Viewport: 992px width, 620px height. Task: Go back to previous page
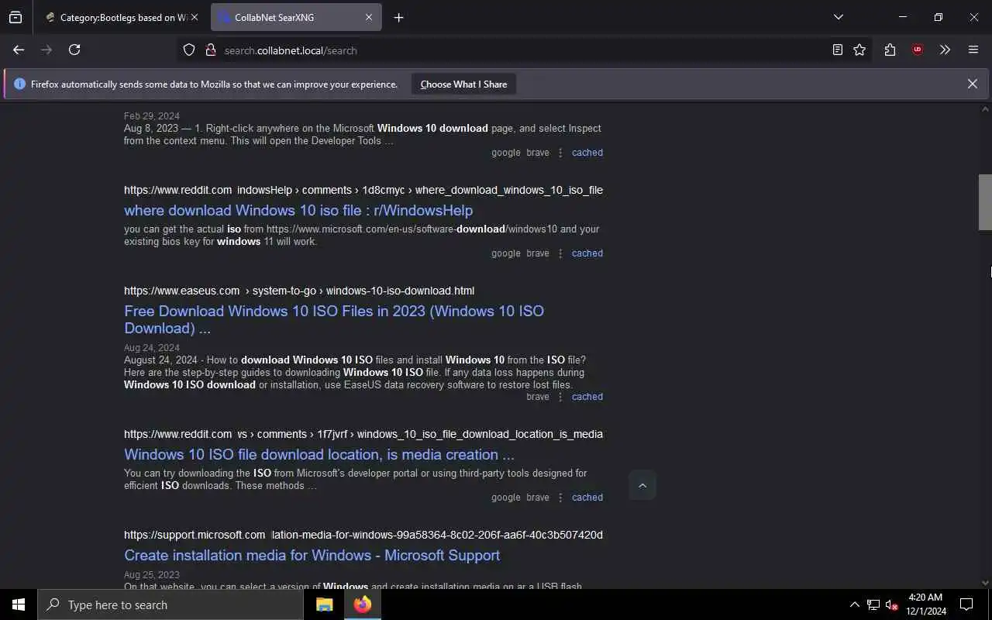tap(19, 50)
